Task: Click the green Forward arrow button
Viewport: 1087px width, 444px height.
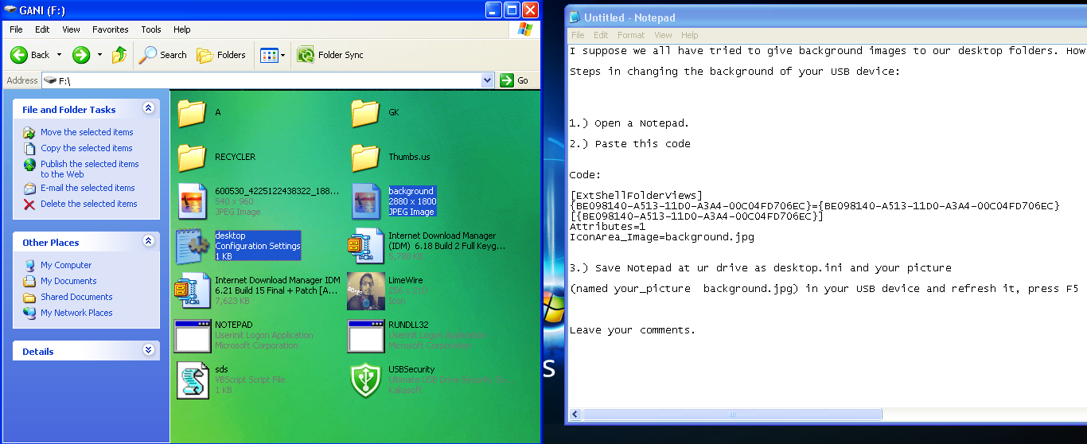Action: [x=81, y=55]
